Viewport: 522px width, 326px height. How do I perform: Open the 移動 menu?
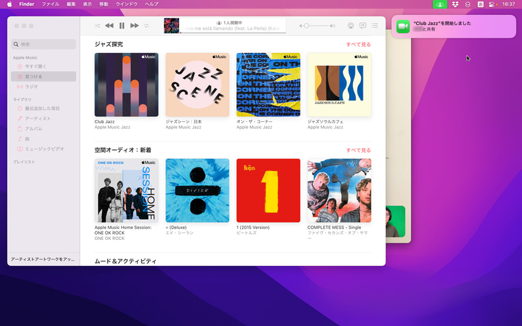pyautogui.click(x=104, y=5)
